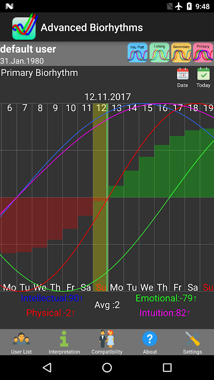Viewport: 214px width, 380px height.
Task: Open the About page
Action: coord(150,342)
